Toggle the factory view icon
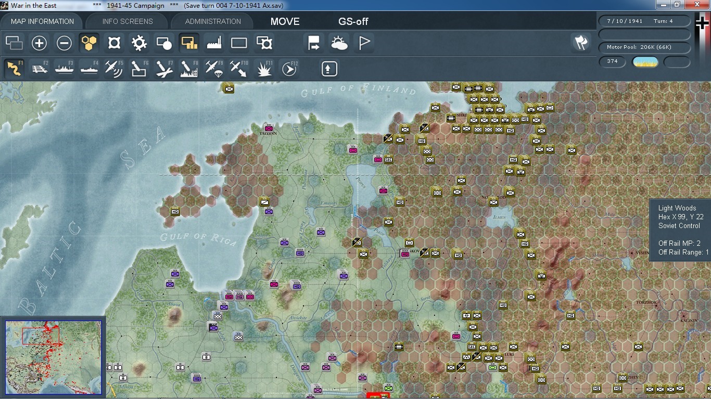This screenshot has height=399, width=711. coord(214,43)
